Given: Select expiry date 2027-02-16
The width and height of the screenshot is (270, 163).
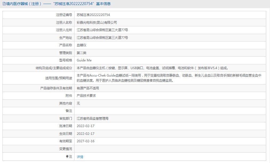Looking at the screenshot, I should (86, 141).
